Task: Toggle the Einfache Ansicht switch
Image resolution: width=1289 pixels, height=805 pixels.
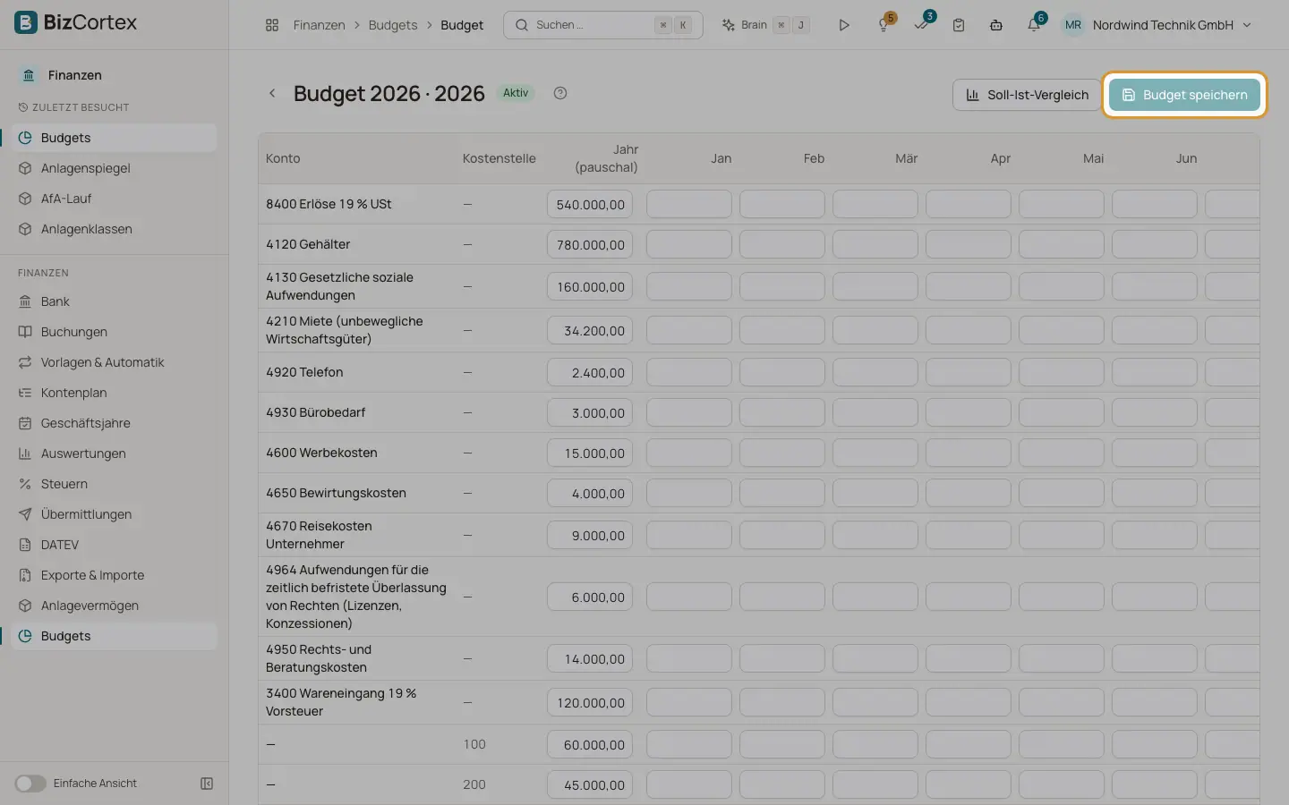Action: (x=30, y=784)
